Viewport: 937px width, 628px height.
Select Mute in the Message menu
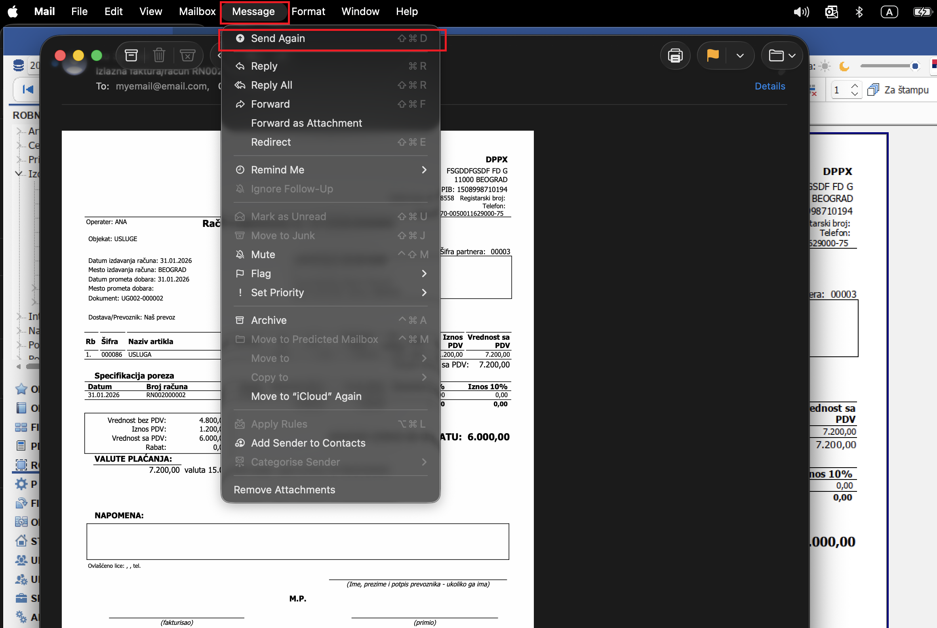(x=263, y=255)
